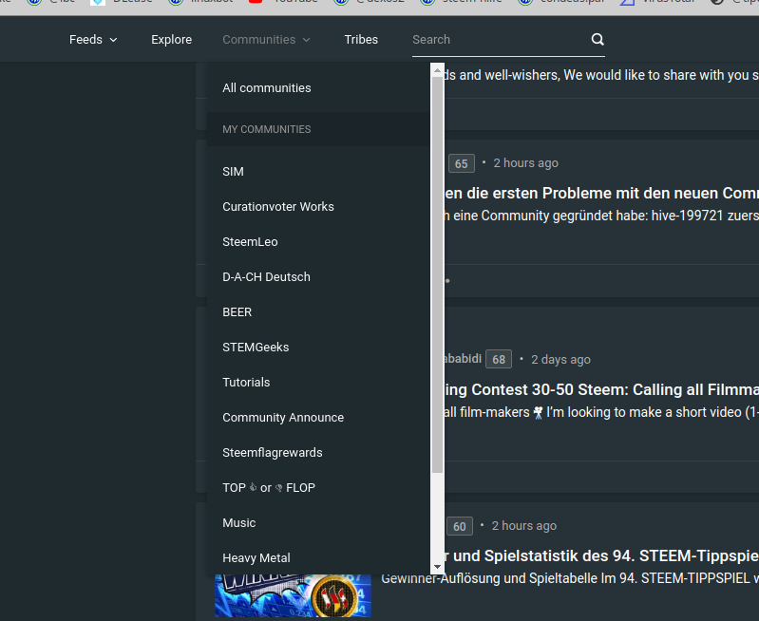Screen dimensions: 759x621
Task: Open the Feeds dropdown menu
Action: (x=93, y=40)
